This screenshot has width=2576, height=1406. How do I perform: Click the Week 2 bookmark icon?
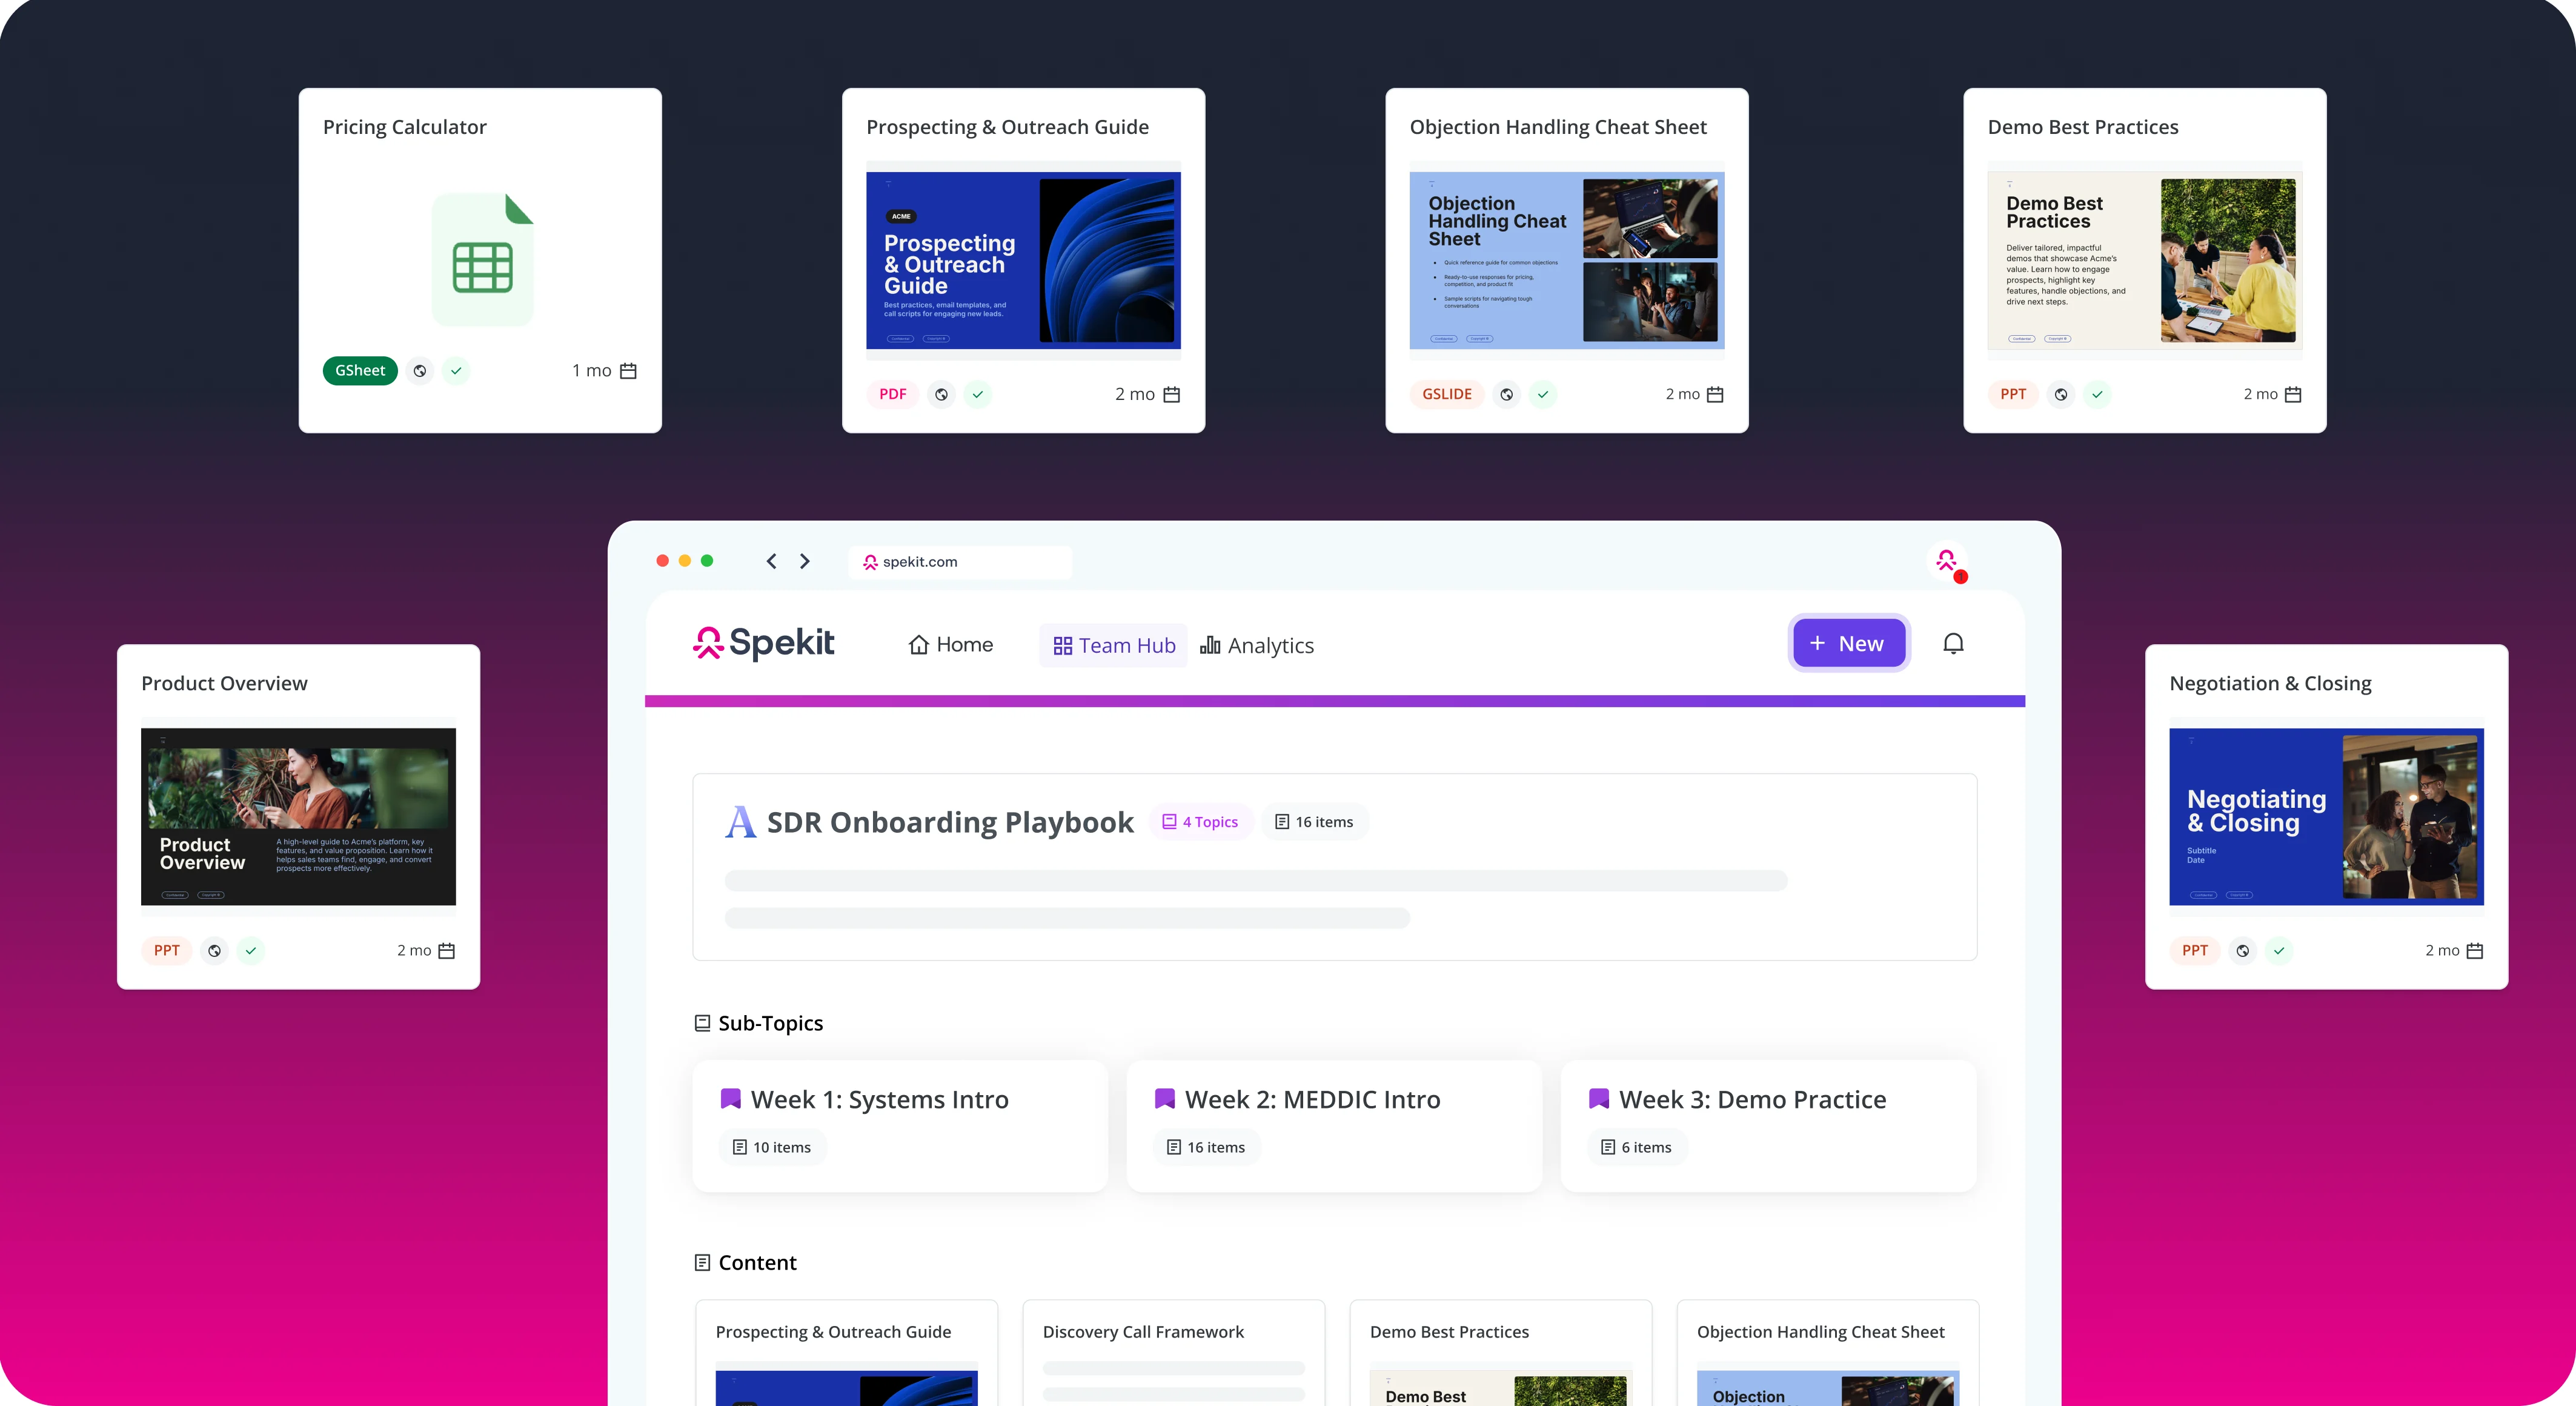[1165, 1099]
